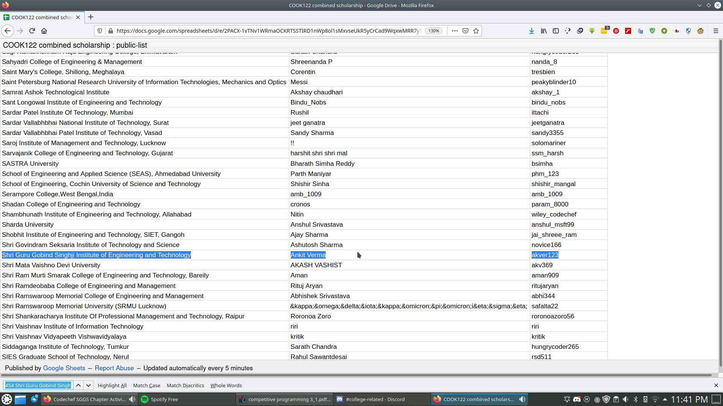The width and height of the screenshot is (723, 406).
Task: Click the find-in-page search field
Action: click(38, 385)
